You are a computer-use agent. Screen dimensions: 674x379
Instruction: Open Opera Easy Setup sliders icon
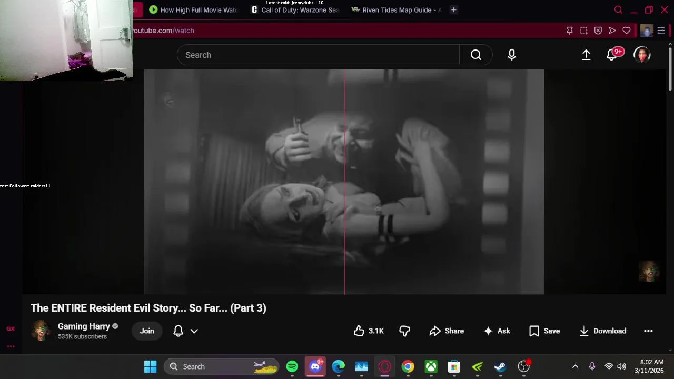click(661, 31)
